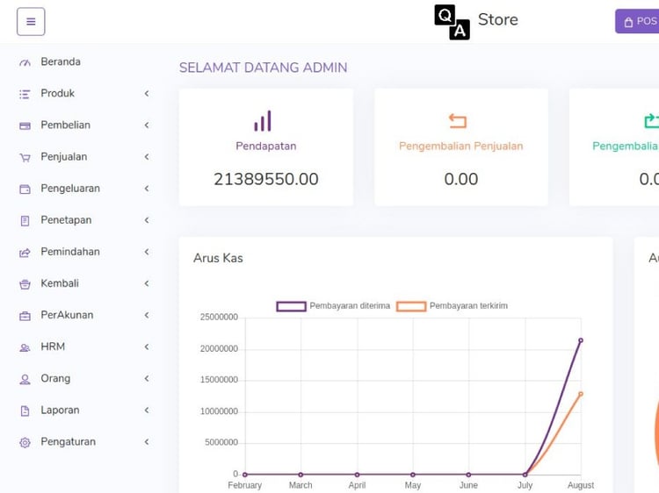Expand the Laporan submenu chevron

(147, 411)
